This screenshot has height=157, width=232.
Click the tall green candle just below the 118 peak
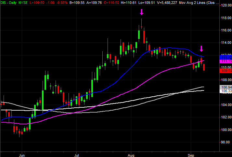click(x=139, y=35)
